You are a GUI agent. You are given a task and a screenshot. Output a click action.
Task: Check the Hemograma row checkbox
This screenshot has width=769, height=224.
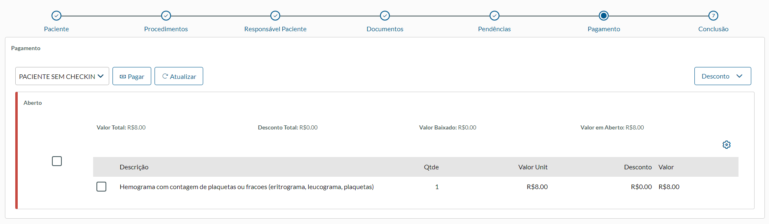coord(101,187)
